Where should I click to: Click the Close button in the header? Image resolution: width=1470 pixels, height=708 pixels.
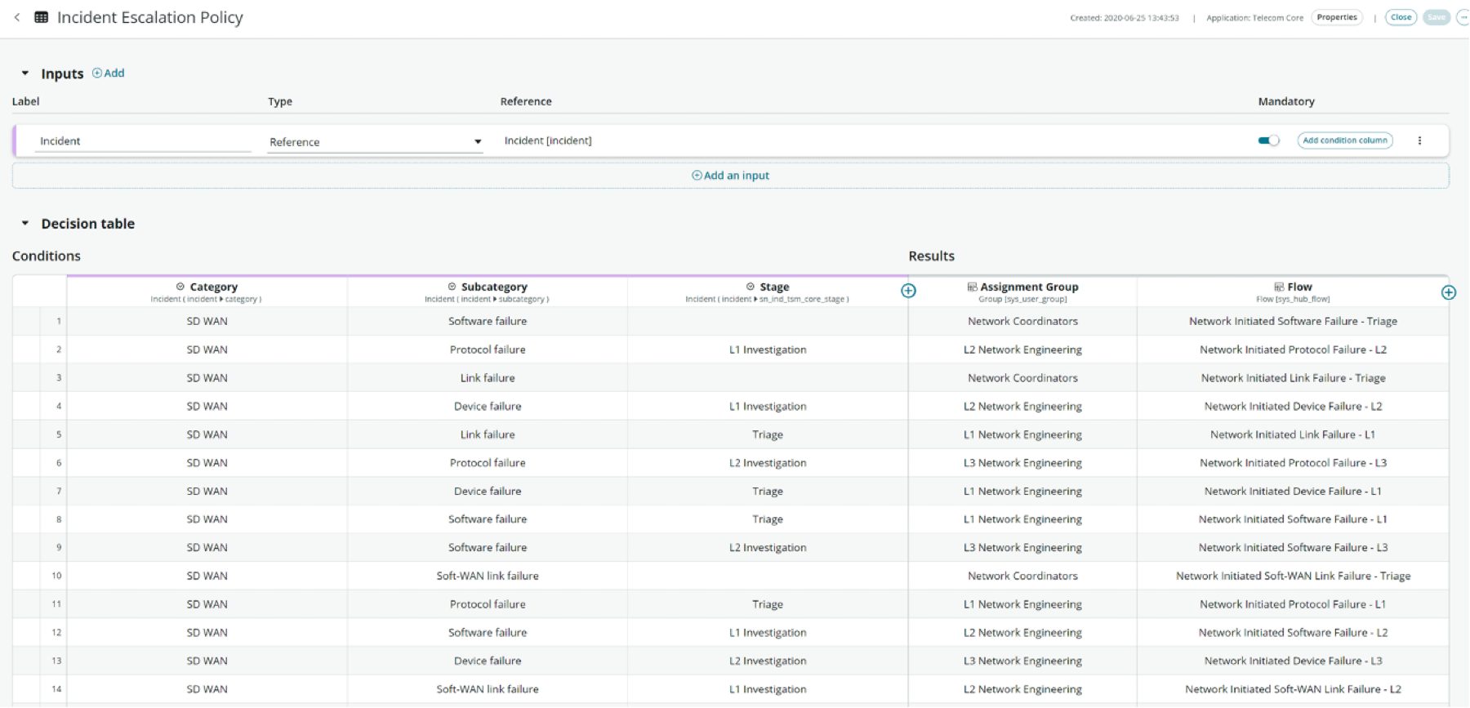pyautogui.click(x=1401, y=17)
